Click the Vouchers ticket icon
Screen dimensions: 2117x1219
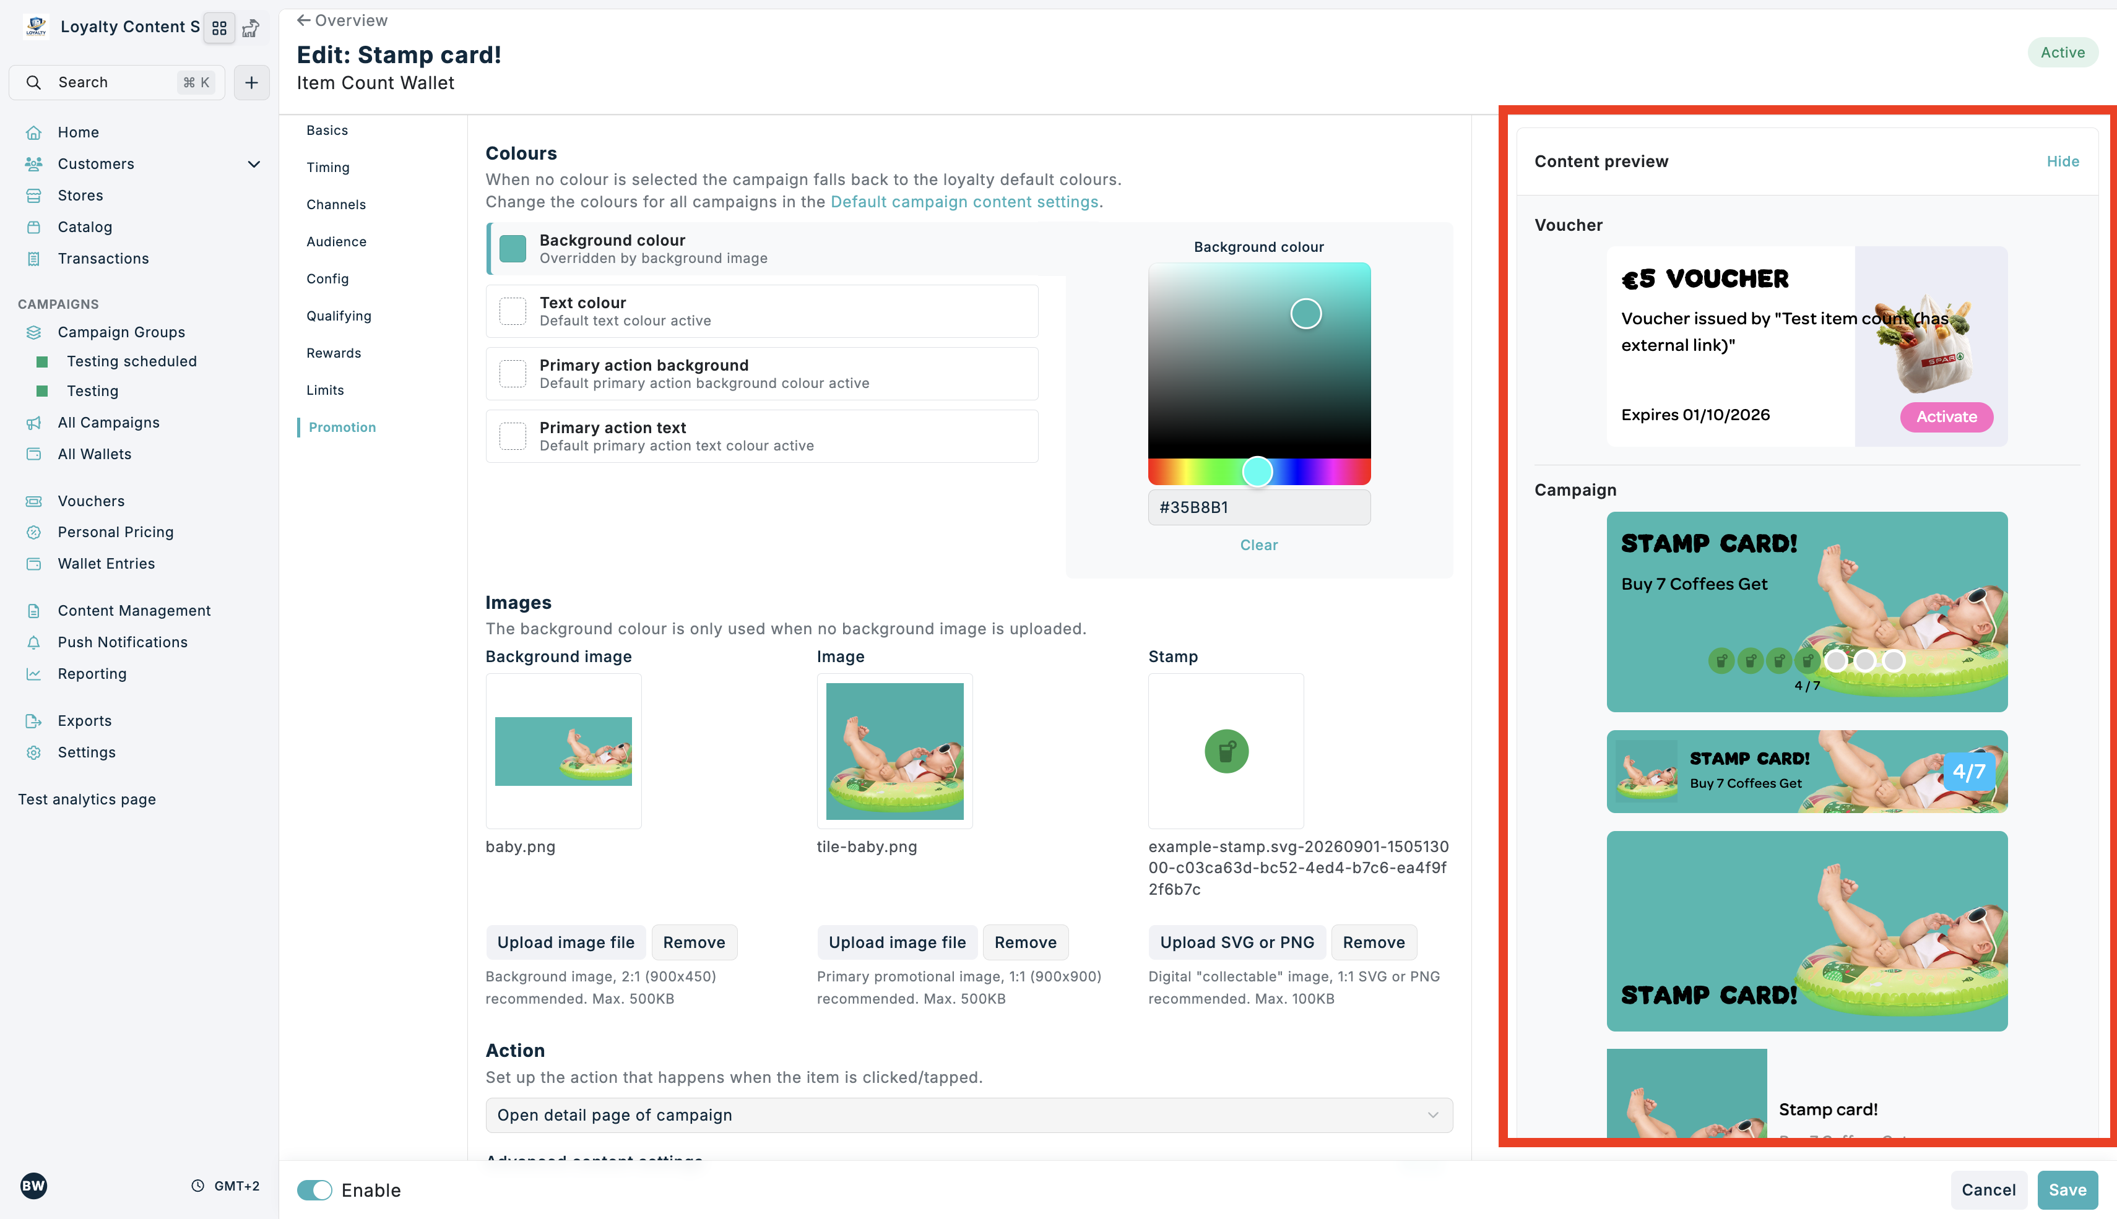point(33,501)
